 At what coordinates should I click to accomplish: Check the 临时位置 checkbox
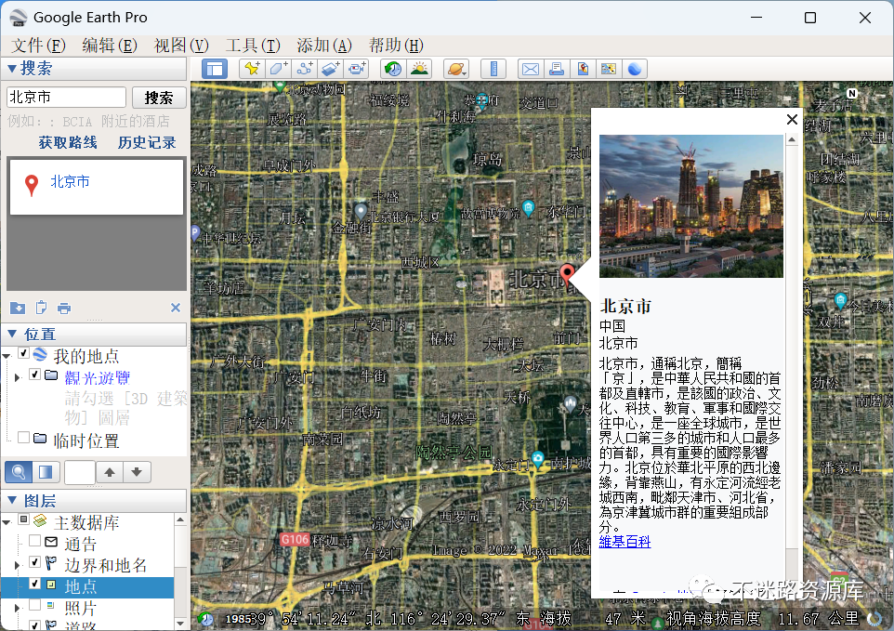point(24,437)
